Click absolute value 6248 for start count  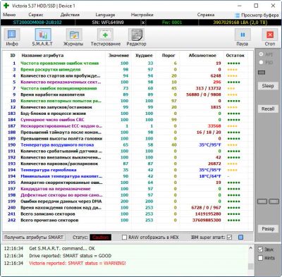pos(216,76)
